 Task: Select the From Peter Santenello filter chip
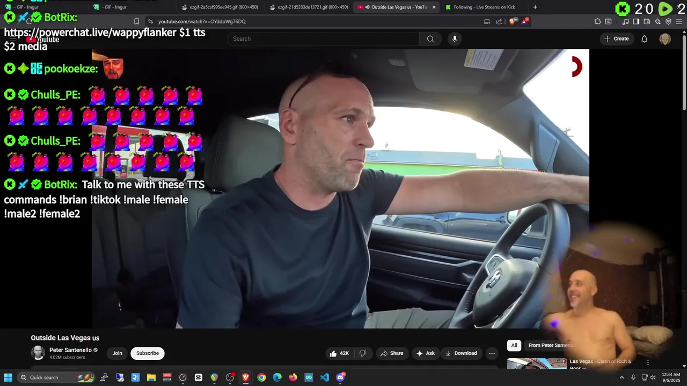point(551,345)
